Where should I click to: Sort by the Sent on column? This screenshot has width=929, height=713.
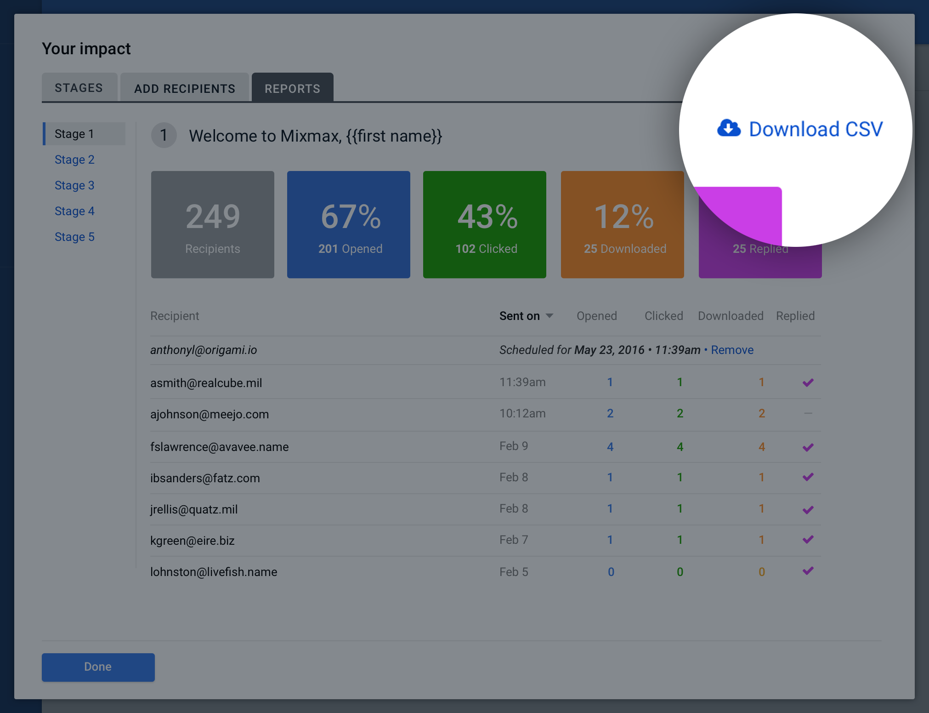[520, 316]
